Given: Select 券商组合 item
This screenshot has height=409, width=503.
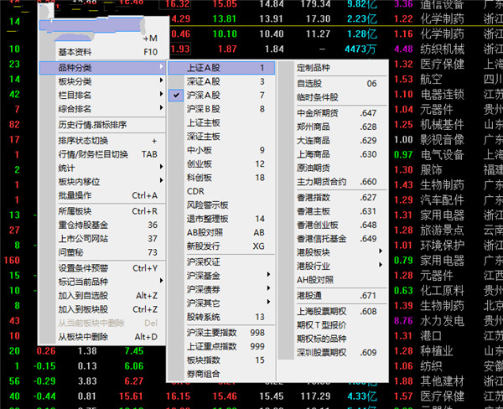Looking at the screenshot, I should [x=221, y=374].
